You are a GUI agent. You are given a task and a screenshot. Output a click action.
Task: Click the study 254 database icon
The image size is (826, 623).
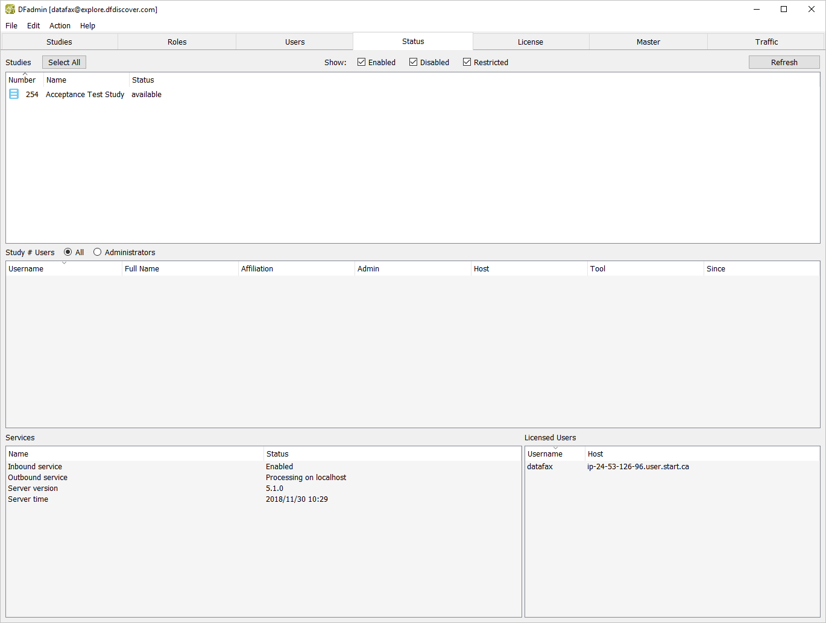[x=14, y=94]
